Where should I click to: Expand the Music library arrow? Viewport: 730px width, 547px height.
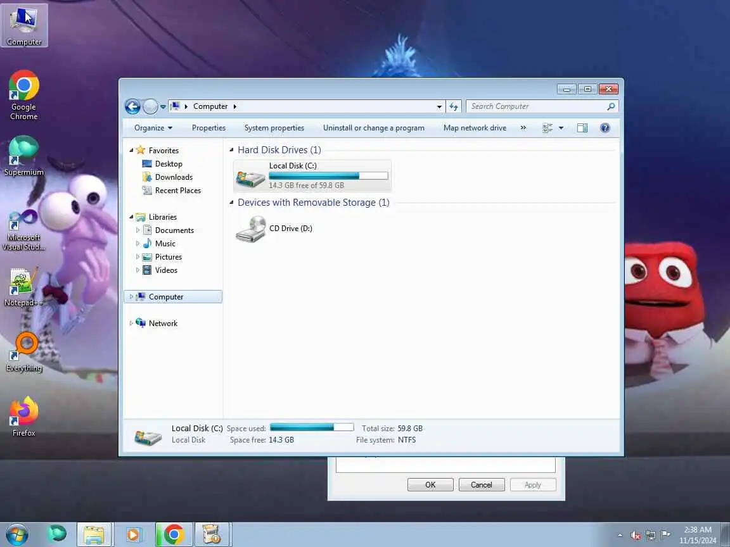coord(138,243)
